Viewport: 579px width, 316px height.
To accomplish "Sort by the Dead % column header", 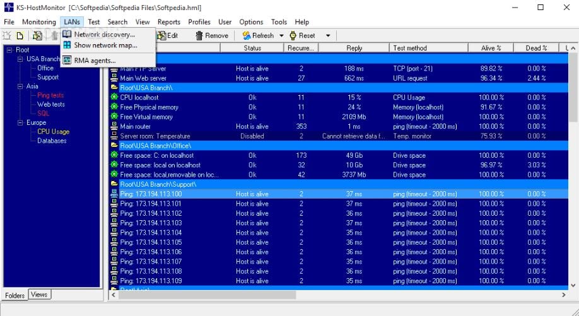I will 536,48.
